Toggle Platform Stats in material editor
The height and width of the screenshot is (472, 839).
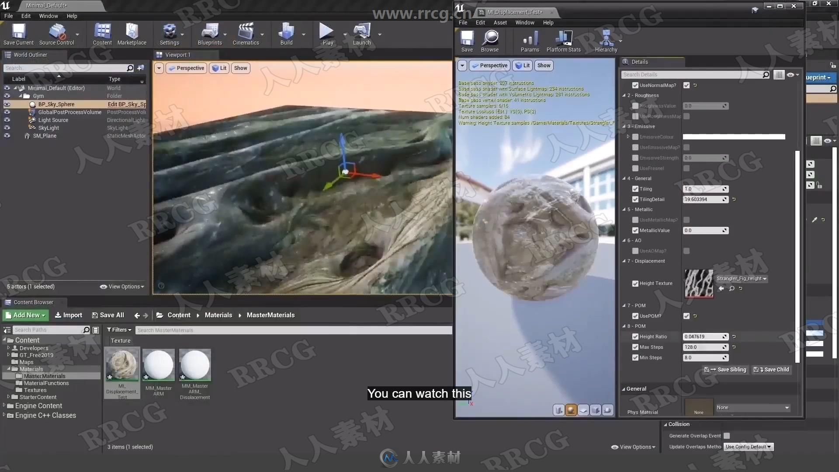563,41
